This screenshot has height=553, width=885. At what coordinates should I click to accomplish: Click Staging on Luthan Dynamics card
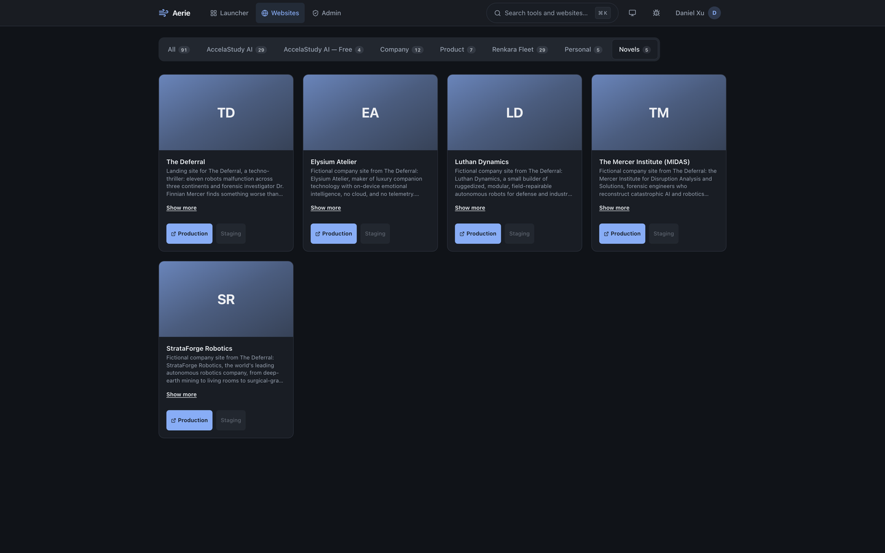[519, 233]
